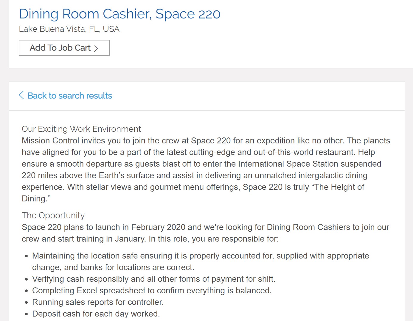Click the left-pointing back chevron icon
Viewport: 413px width, 321px height.
(x=21, y=95)
